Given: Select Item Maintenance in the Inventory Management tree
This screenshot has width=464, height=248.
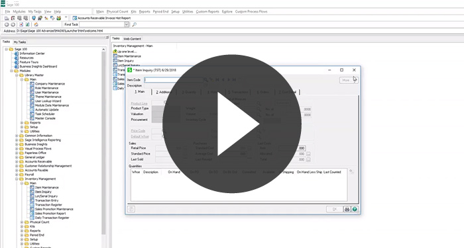Looking at the screenshot, I should coord(47,187).
